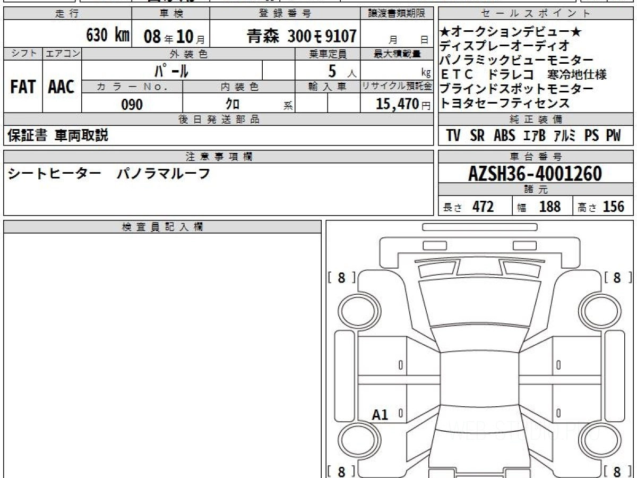Click the mileage value 630 km

coord(108,36)
